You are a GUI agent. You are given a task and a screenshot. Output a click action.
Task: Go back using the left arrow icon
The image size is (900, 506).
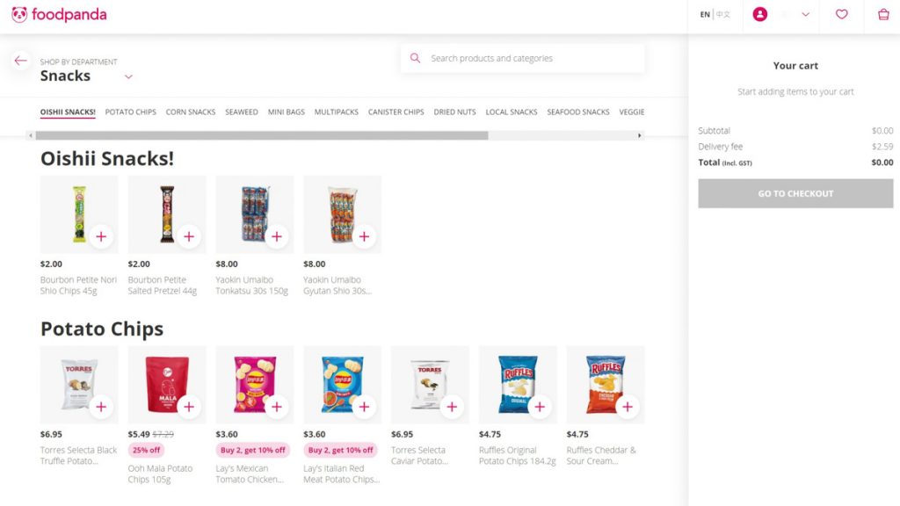tap(21, 61)
